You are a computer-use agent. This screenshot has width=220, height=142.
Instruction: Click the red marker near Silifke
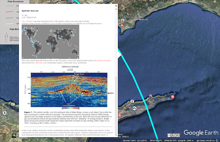tap(122, 26)
